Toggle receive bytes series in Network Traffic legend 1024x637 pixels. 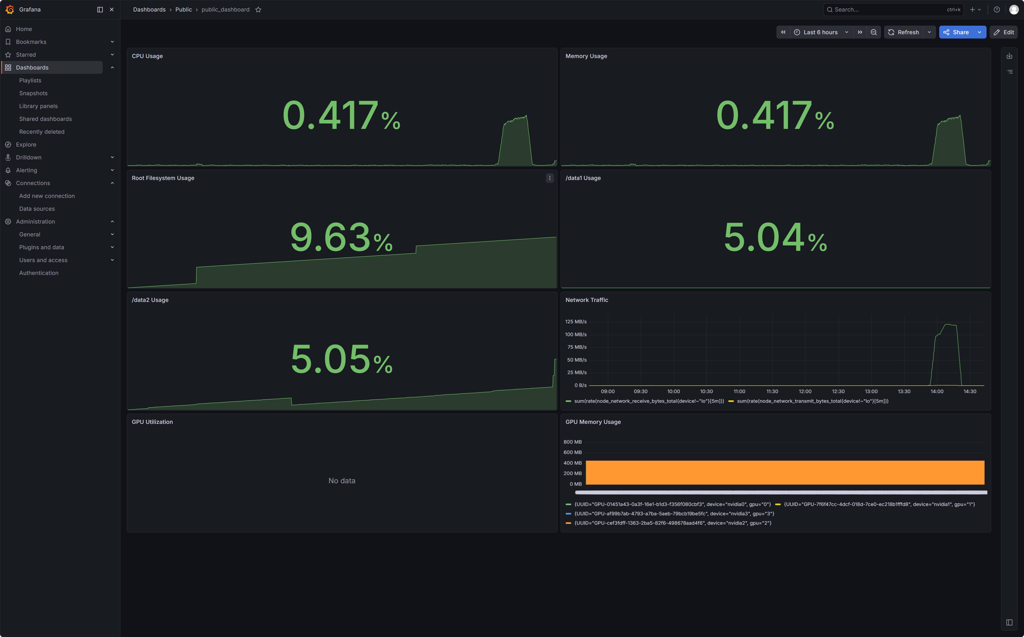pos(648,401)
